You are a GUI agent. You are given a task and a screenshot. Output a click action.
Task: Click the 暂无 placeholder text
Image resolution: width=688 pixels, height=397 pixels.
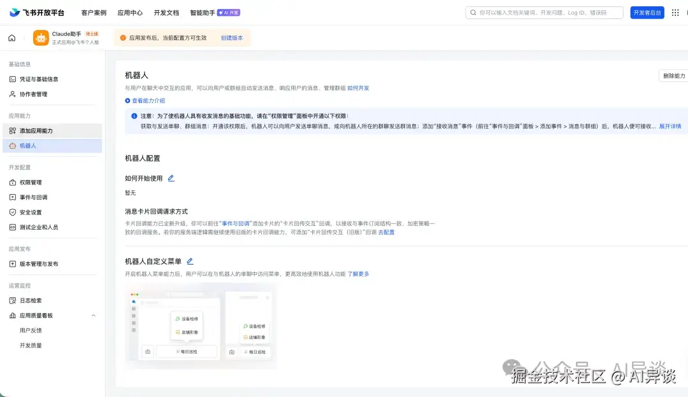tap(131, 193)
